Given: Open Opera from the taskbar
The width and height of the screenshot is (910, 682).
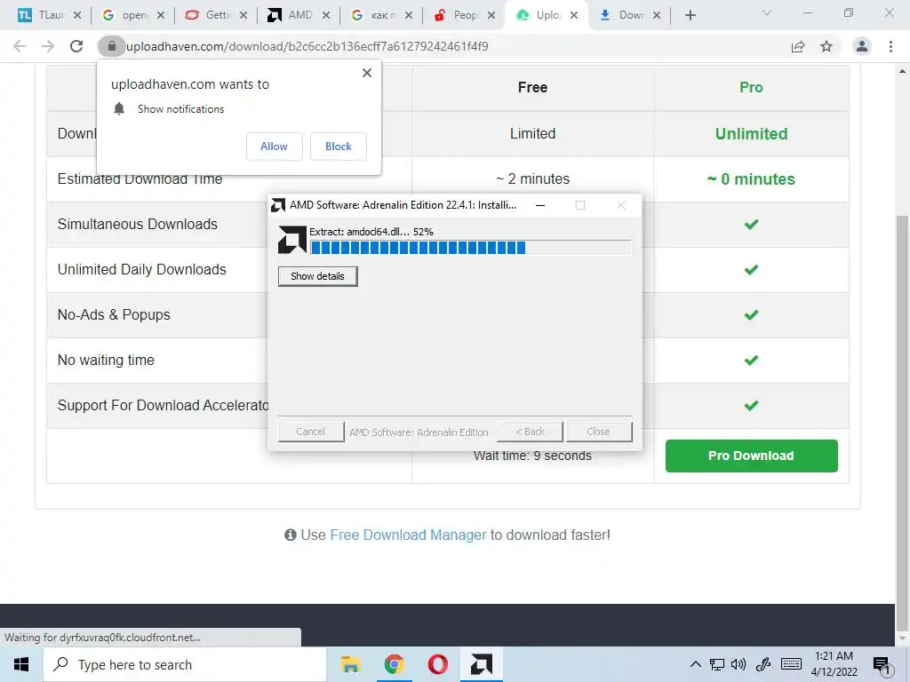Looking at the screenshot, I should 437,664.
